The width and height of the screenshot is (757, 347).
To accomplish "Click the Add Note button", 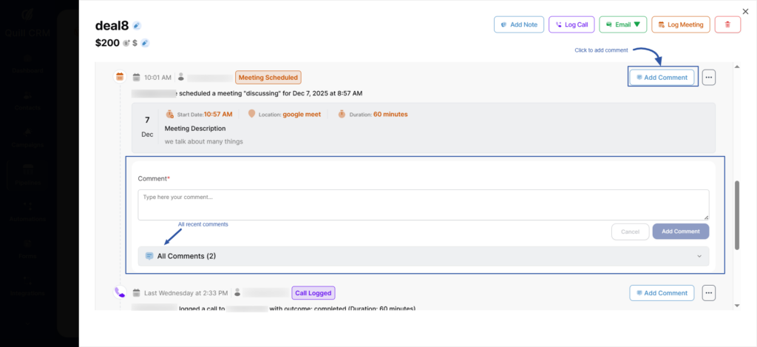I will coord(518,24).
